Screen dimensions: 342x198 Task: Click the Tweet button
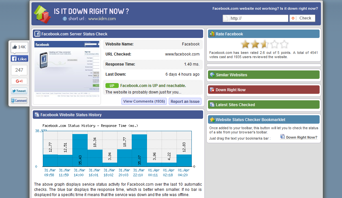coord(19,91)
